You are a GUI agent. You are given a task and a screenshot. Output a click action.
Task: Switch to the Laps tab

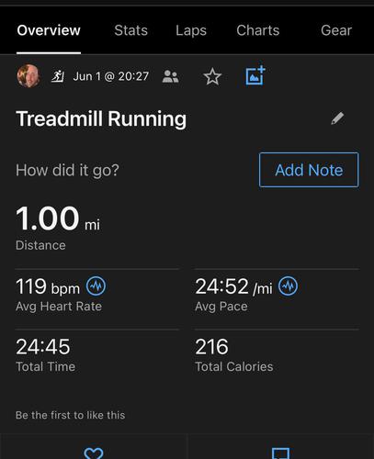(191, 30)
